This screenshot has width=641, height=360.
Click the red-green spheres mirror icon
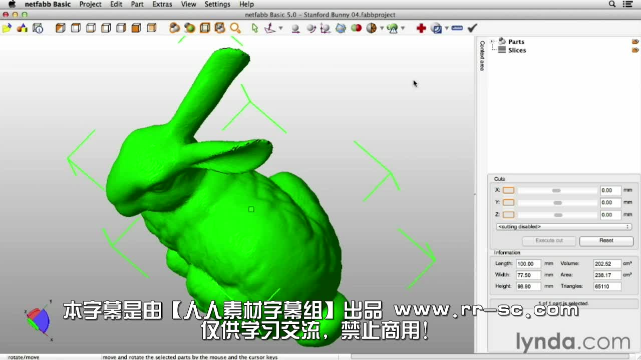356,28
